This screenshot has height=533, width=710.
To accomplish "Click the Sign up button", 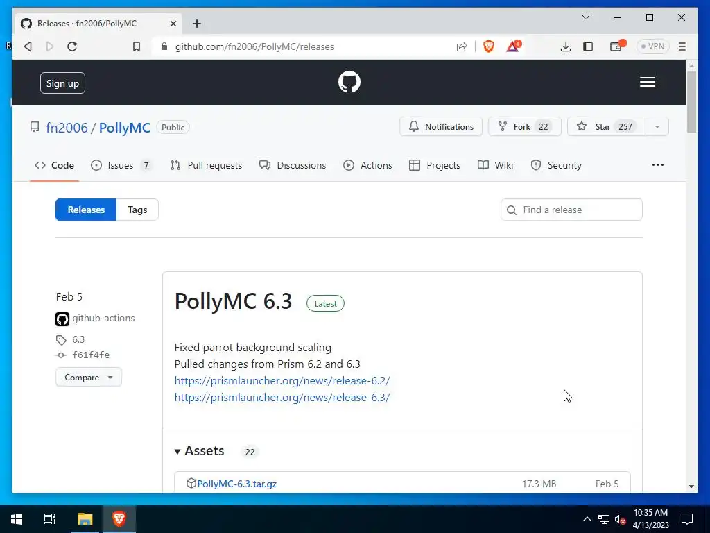I will pos(62,83).
